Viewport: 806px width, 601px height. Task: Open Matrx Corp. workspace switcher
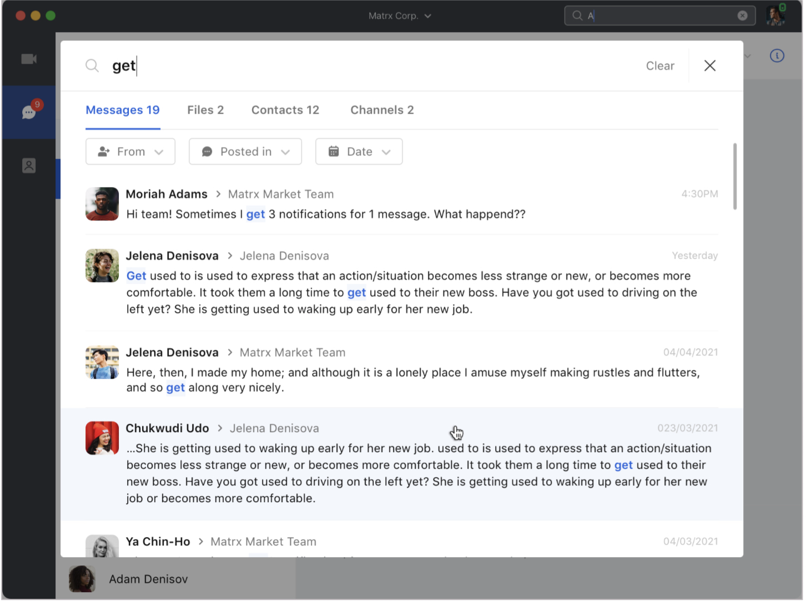click(400, 16)
